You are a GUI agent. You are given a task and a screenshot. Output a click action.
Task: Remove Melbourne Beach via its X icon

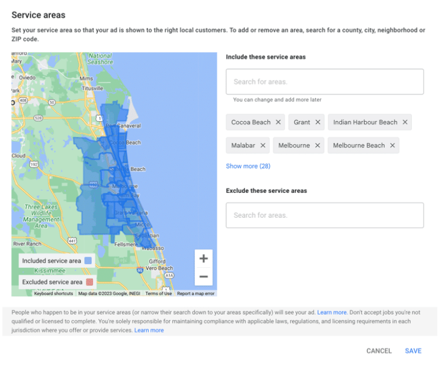click(x=392, y=145)
